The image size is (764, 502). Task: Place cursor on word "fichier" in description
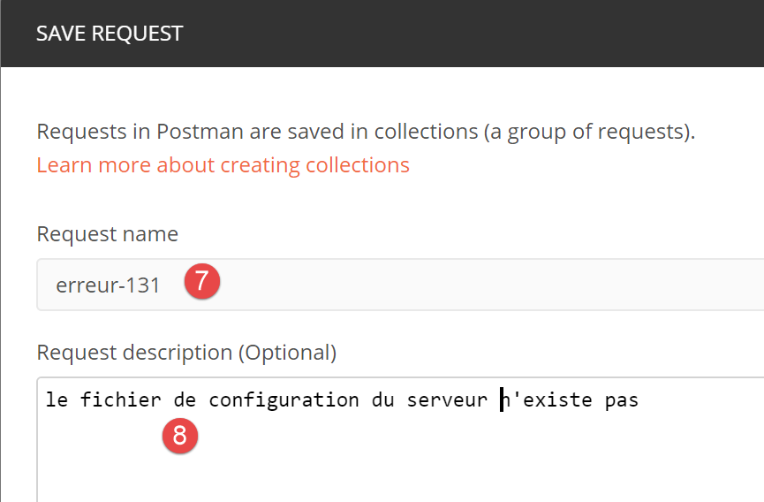pos(120,400)
